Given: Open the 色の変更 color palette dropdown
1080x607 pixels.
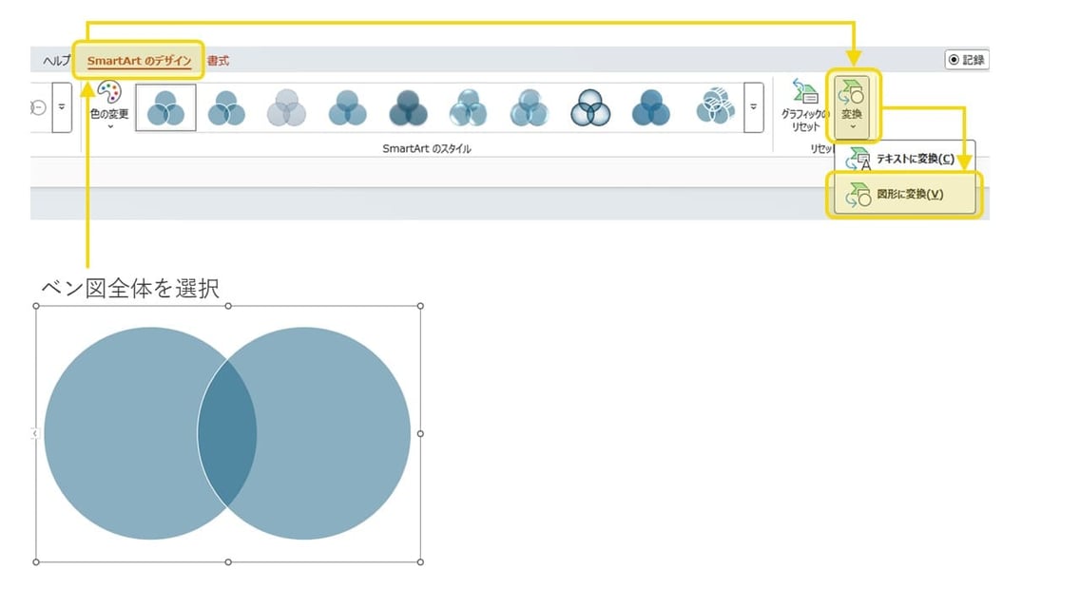Looking at the screenshot, I should coord(109,104).
